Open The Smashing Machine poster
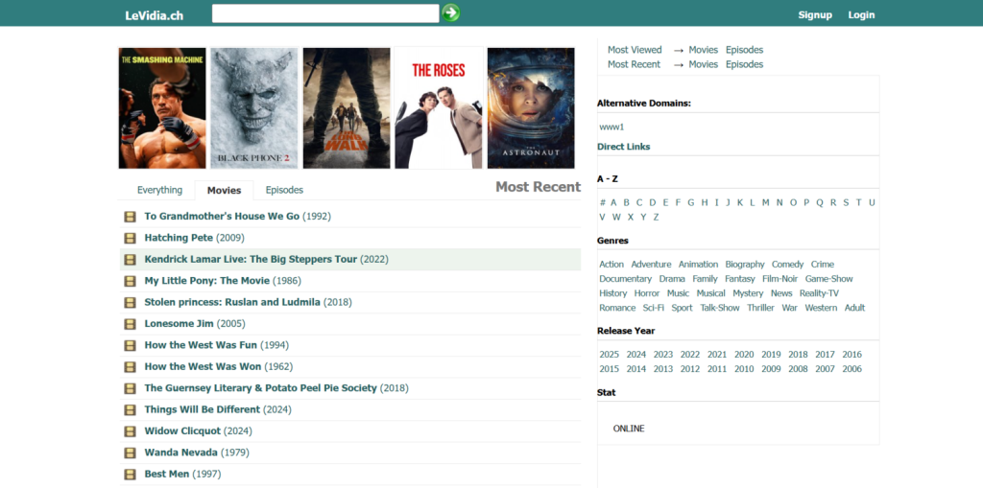Image resolution: width=983 pixels, height=488 pixels. pos(162,107)
